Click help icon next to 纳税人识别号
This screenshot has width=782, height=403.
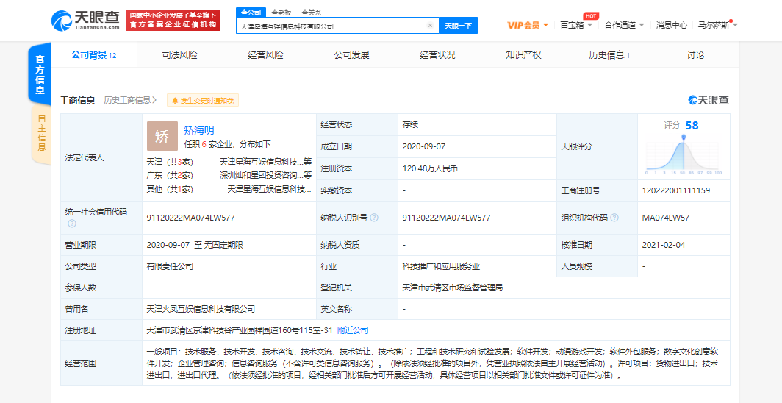pyautogui.click(x=374, y=218)
